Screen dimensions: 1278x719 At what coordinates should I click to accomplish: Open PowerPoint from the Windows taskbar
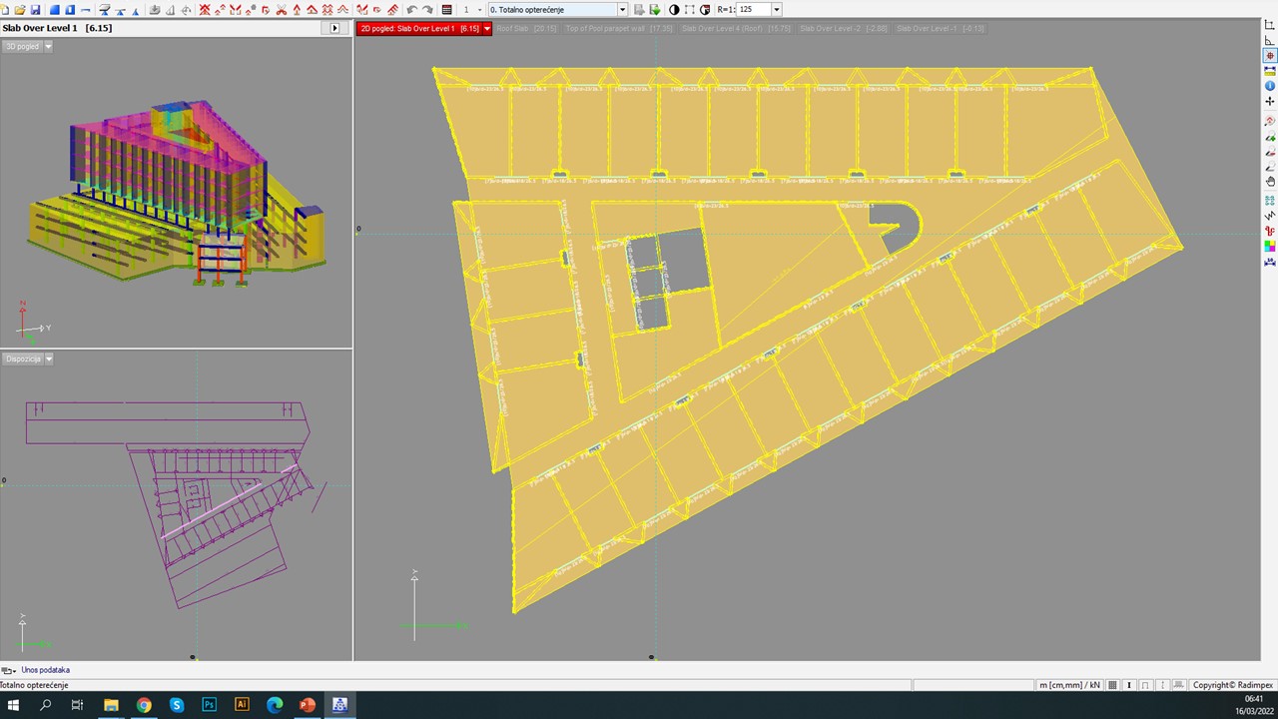click(x=308, y=705)
